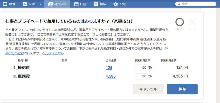The height and width of the screenshot is (103, 220).
Task: Click into the 検索 search field
Action: pos(196,4)
